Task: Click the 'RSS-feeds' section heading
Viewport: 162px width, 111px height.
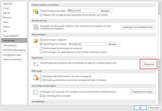Action: pyautogui.click(x=37, y=71)
